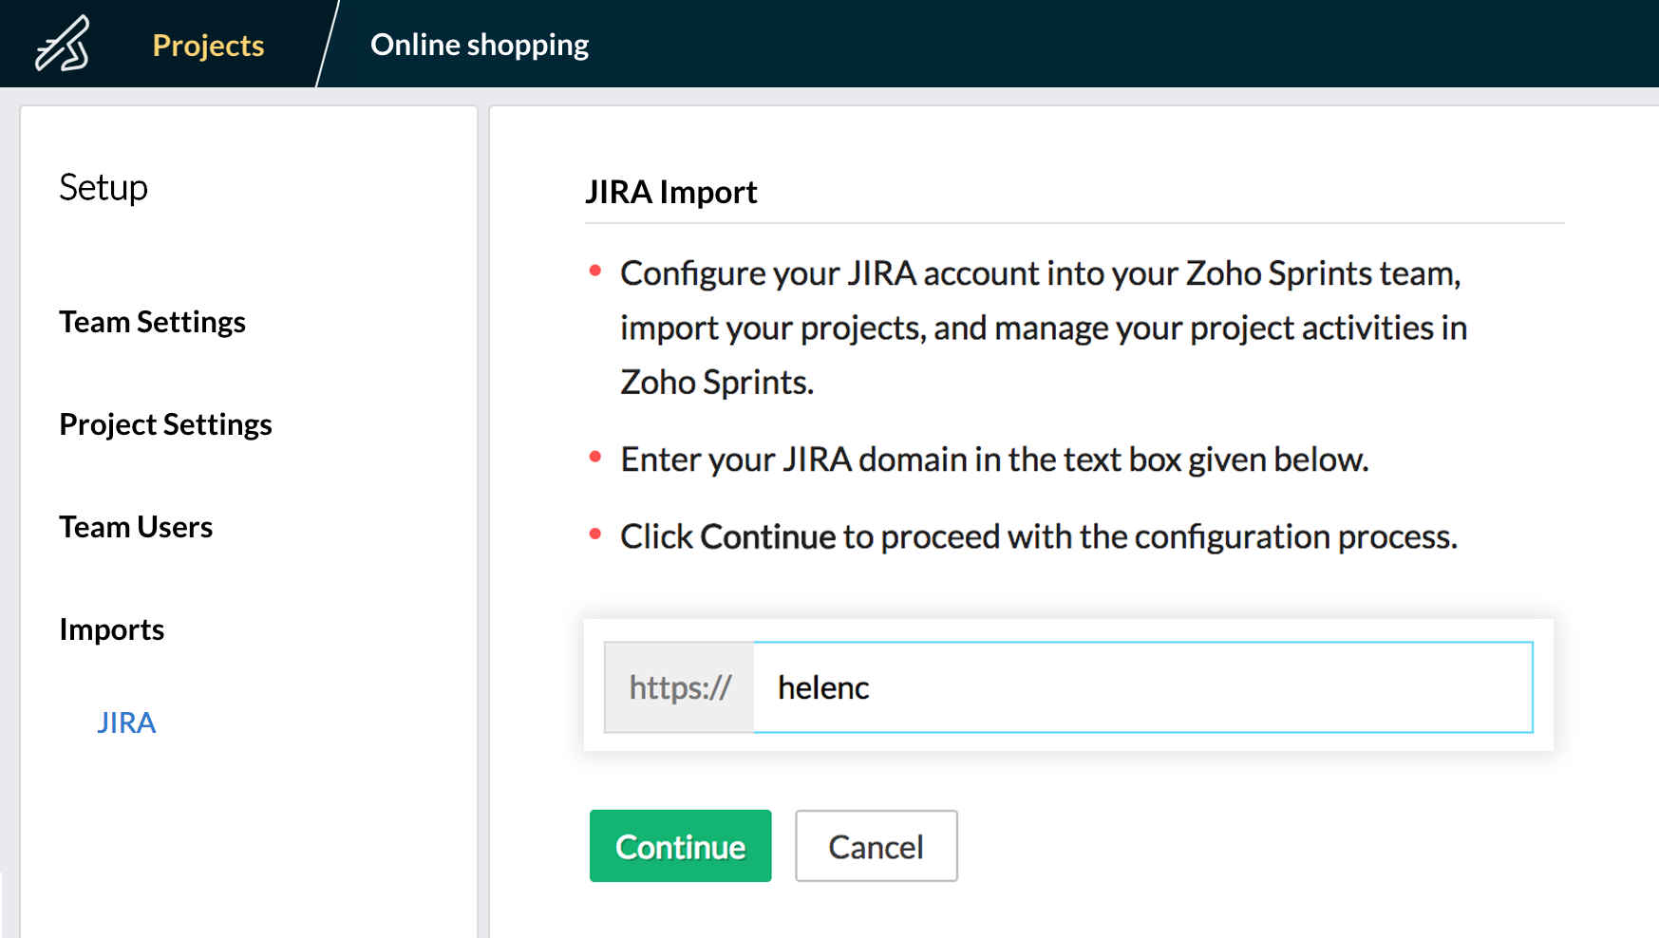Image resolution: width=1659 pixels, height=938 pixels.
Task: Click the 'Configure your JIRA account' instruction
Action: click(x=1041, y=328)
